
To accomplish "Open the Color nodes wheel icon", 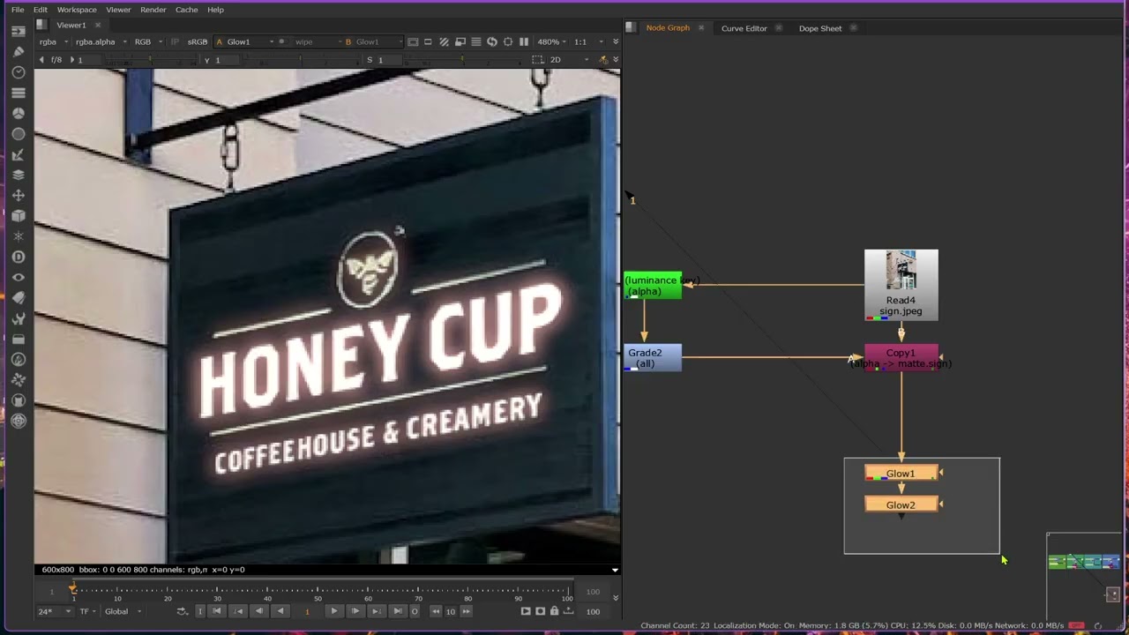I will click(x=18, y=113).
